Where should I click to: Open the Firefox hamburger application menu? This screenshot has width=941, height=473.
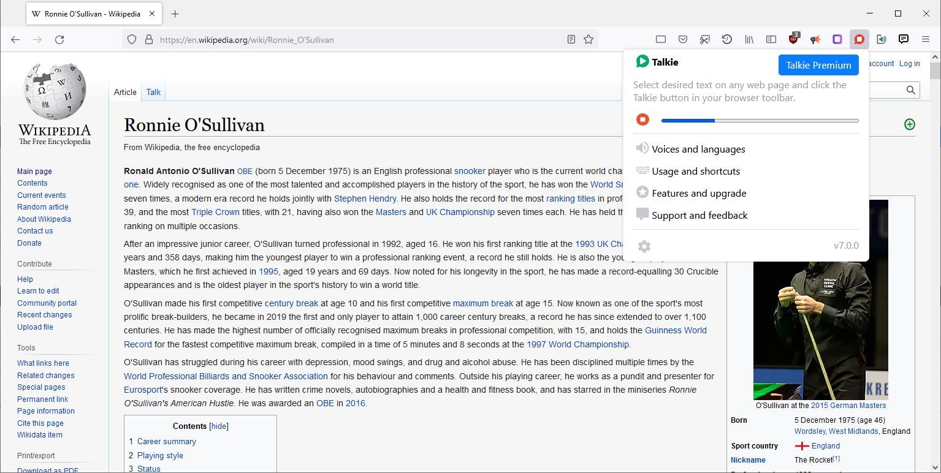click(926, 39)
